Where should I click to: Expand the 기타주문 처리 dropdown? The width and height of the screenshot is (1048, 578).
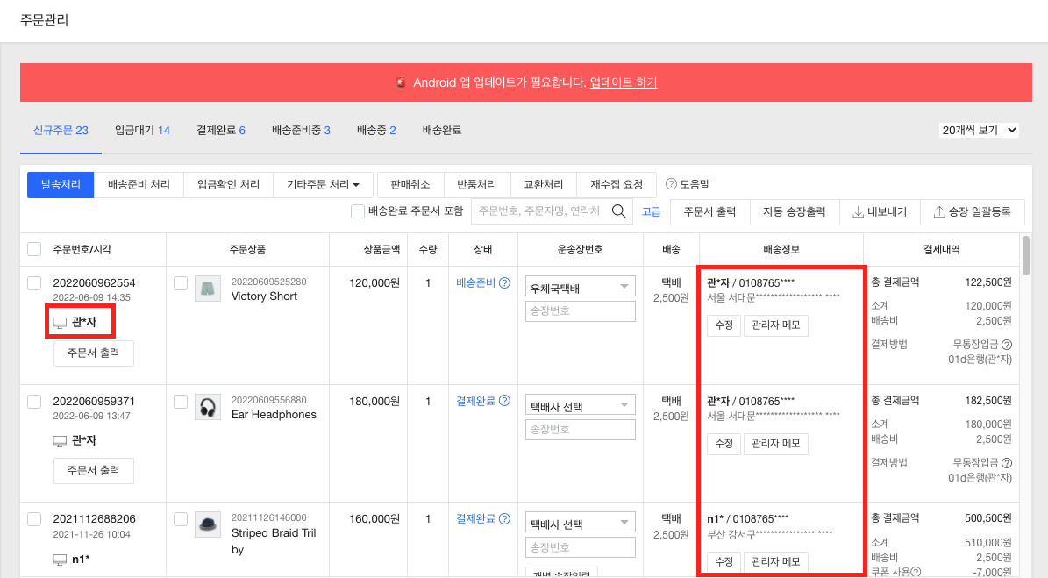tap(324, 184)
